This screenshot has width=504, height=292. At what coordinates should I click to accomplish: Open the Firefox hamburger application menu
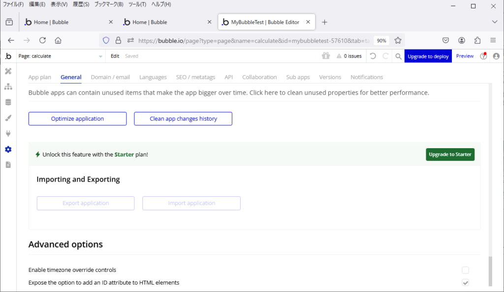493,40
